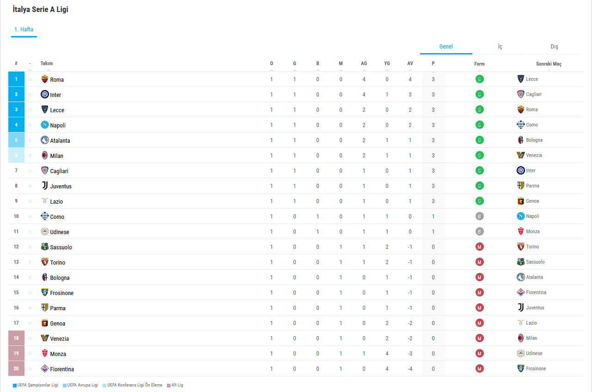Click the Lecce crest in the Takım column

[x=45, y=109]
